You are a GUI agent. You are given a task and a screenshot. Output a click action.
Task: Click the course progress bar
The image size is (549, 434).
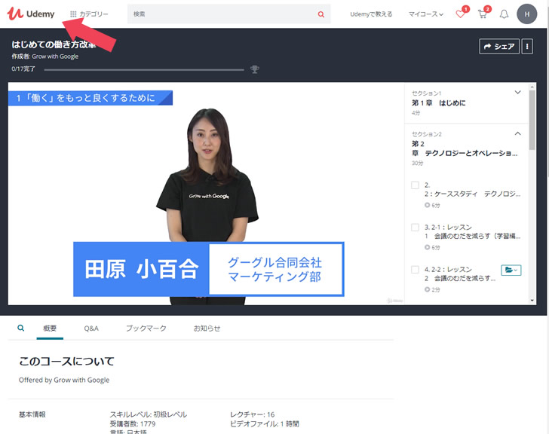point(144,69)
